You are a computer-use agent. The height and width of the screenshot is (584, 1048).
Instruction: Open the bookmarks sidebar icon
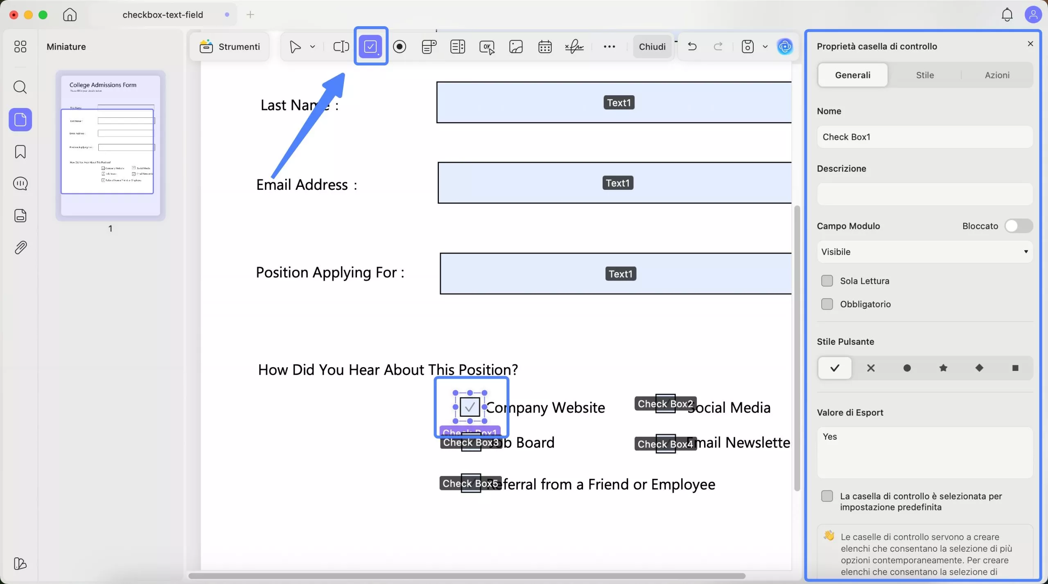coord(20,152)
